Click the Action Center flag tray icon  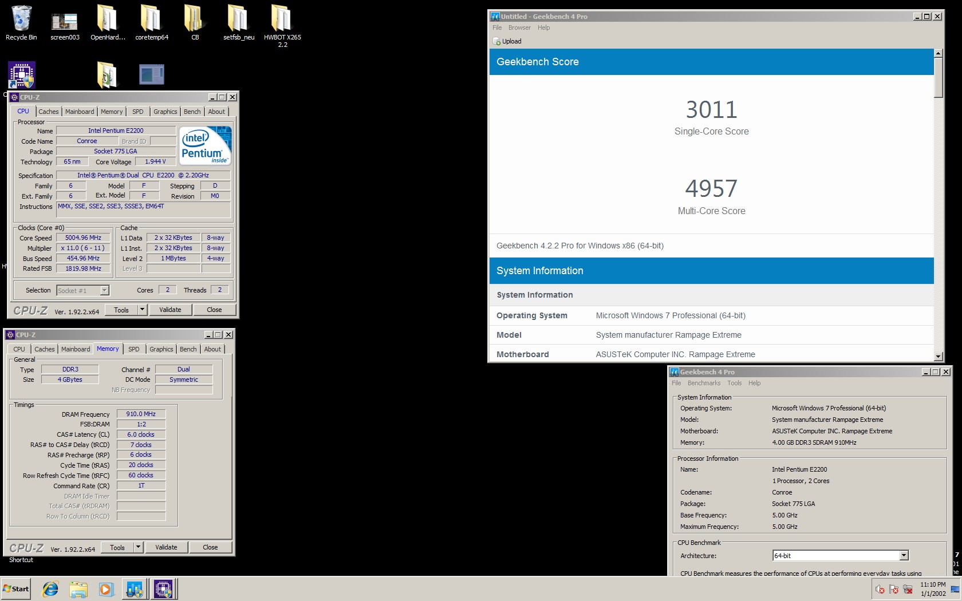click(x=894, y=589)
